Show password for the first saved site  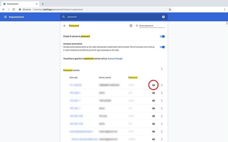point(154,85)
